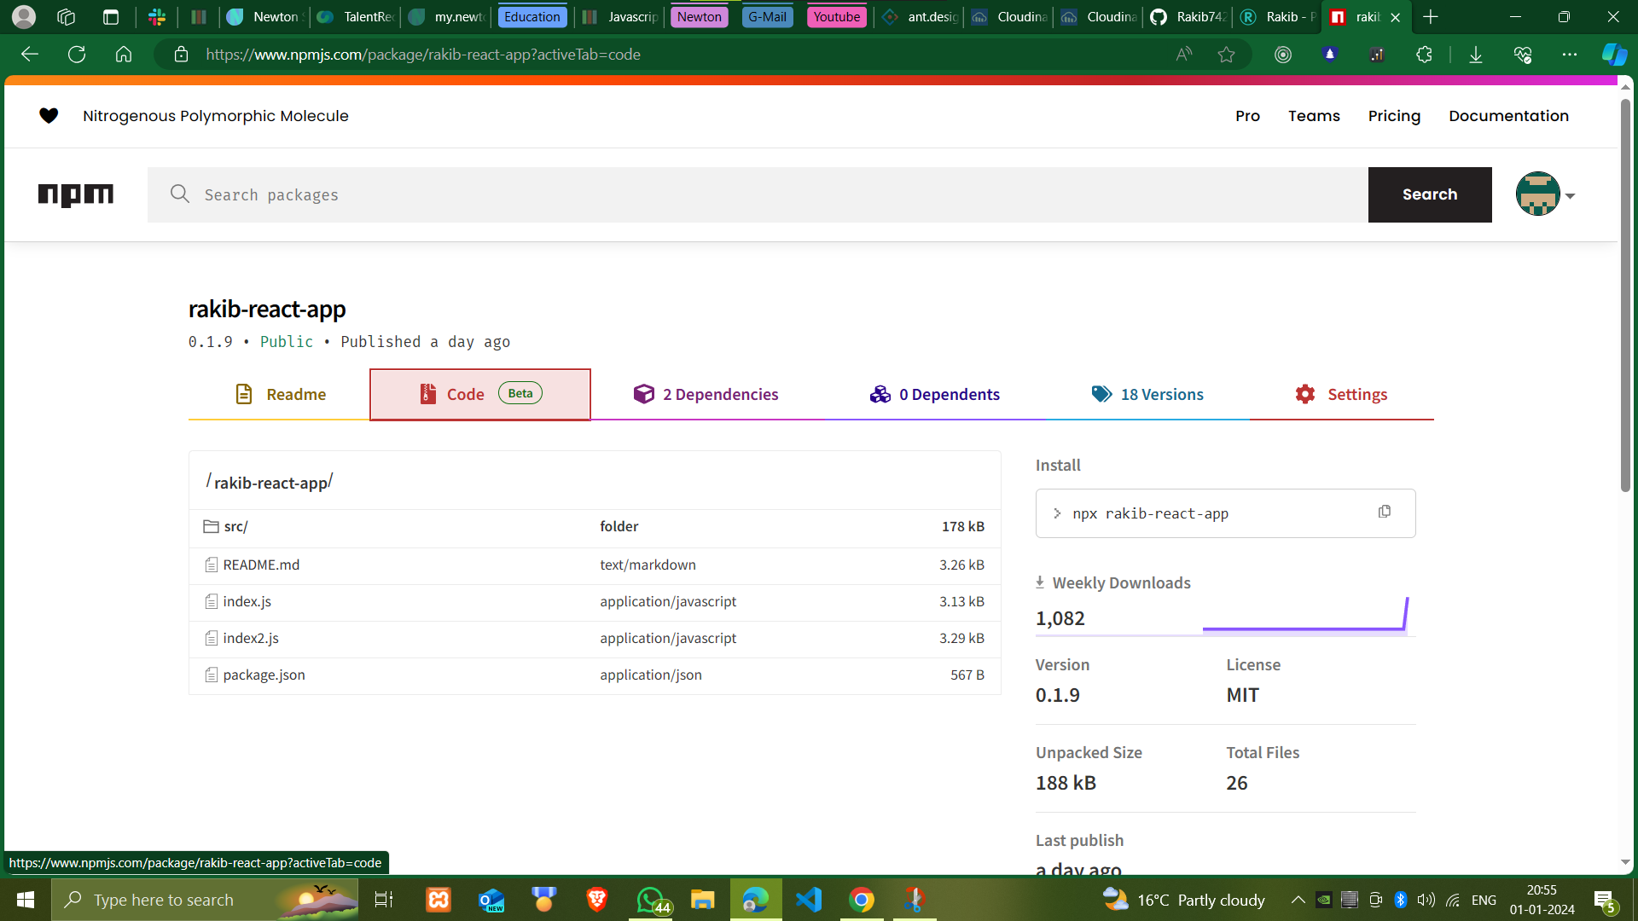Click the taskbar search box
The image size is (1638, 921).
(205, 900)
